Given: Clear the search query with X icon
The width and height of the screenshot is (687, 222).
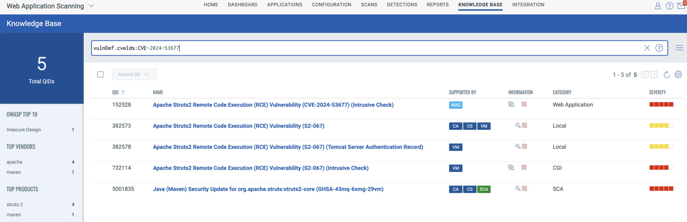Looking at the screenshot, I should coord(647,48).
